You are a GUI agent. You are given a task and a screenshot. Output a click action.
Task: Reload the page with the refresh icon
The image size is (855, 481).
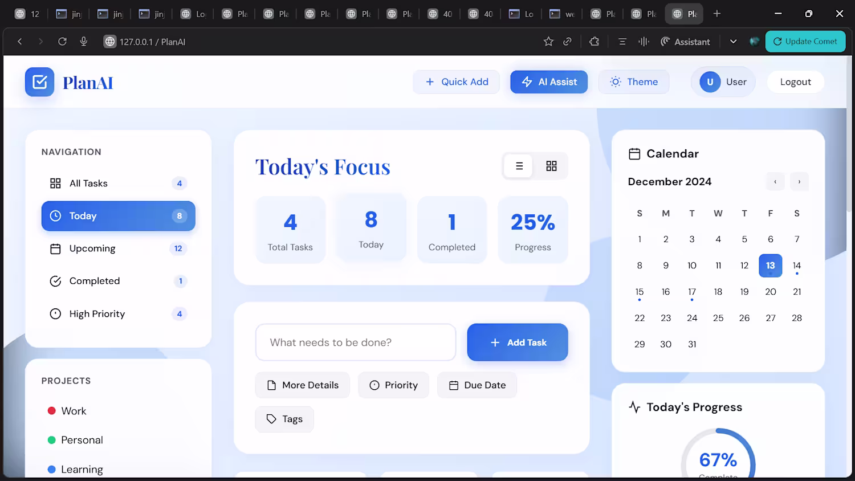tap(62, 42)
